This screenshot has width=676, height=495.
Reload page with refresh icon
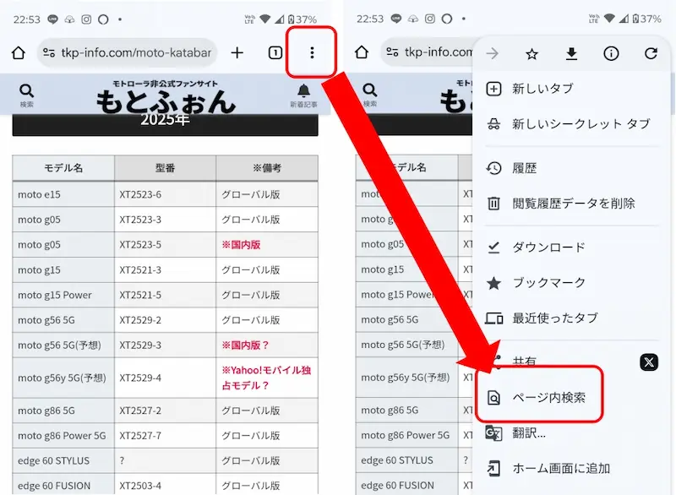point(651,53)
